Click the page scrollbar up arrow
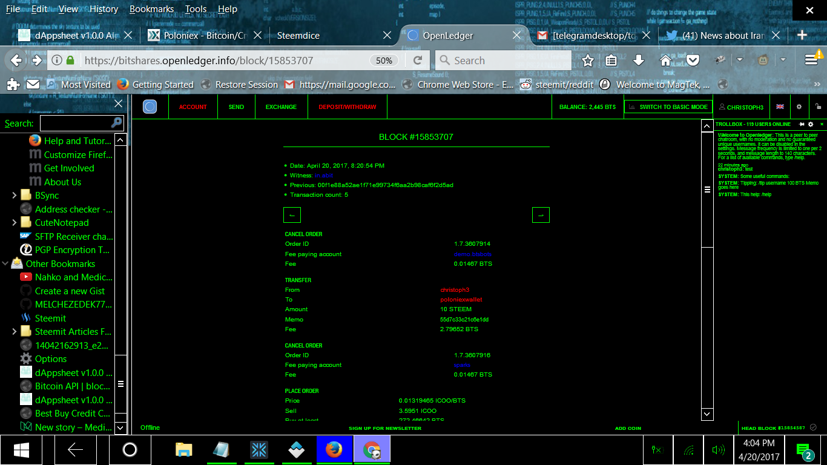Screen dimensions: 827x465 pos(707,125)
